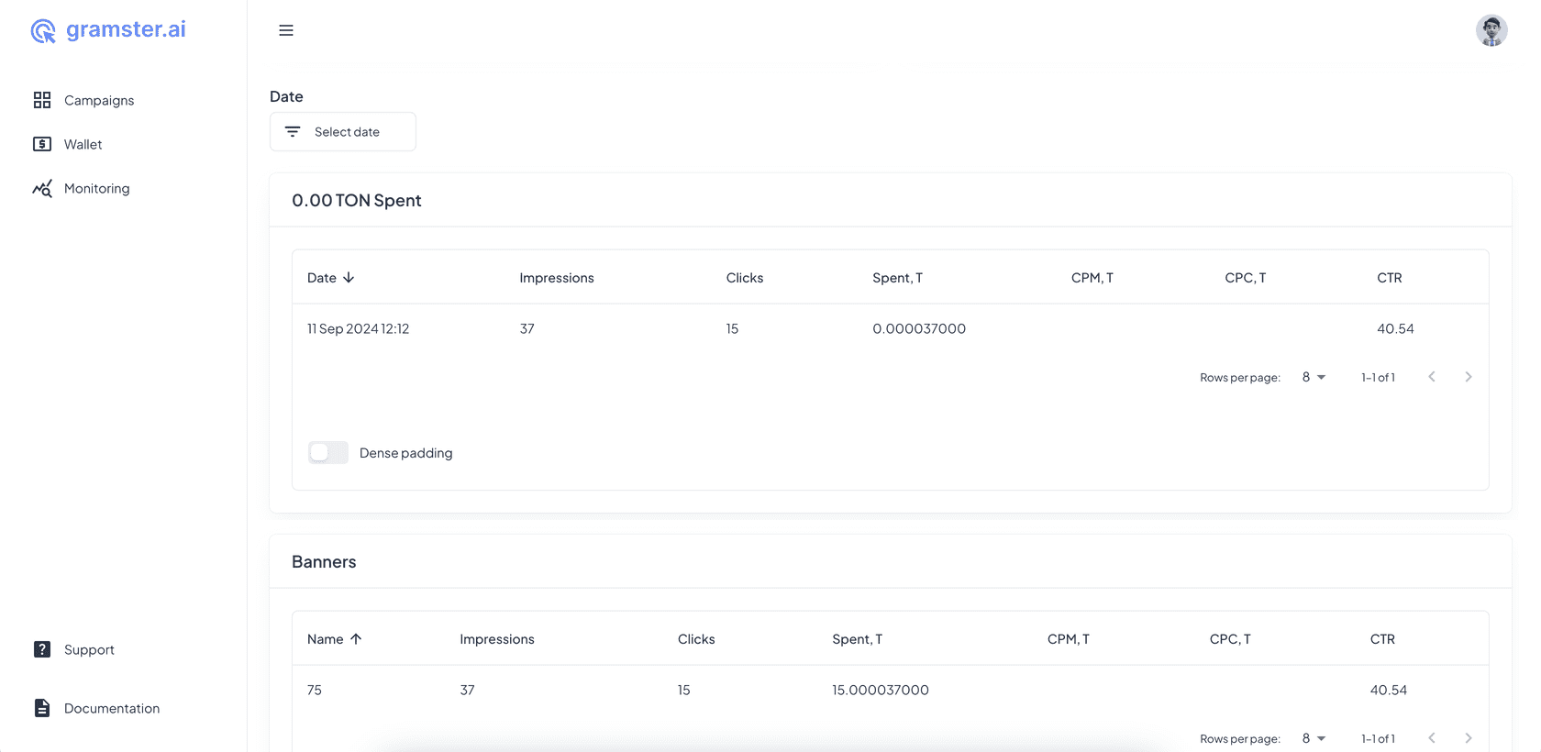Screen dimensions: 1541x752
Task: Open the Select date filter dropdown
Action: [343, 132]
